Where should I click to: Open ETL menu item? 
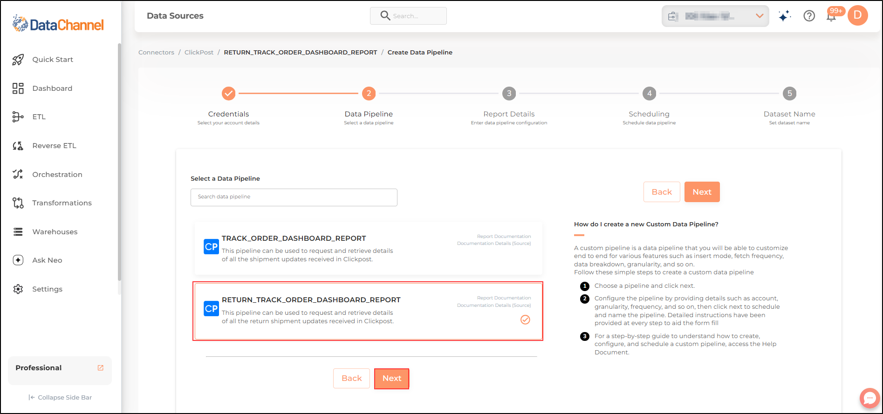click(39, 117)
